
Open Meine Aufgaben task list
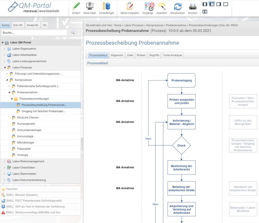(x=130, y=6)
